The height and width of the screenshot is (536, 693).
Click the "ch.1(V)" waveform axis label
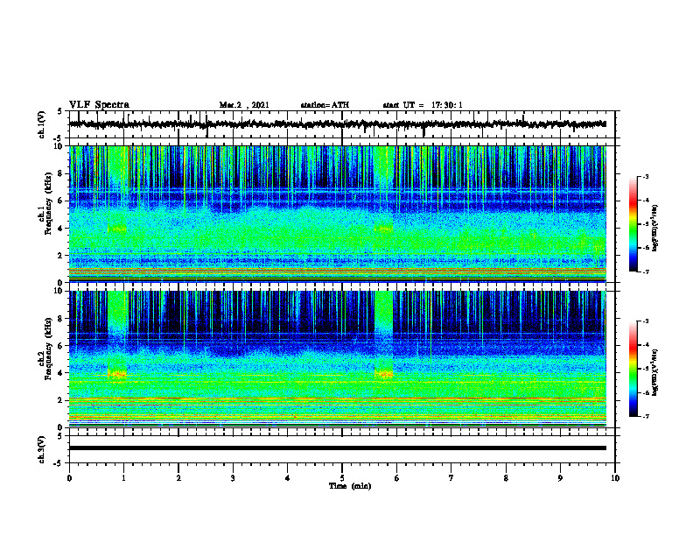[42, 124]
